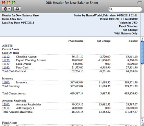The image size is (144, 126).
Task: Click Payroll net change -11,800.00
Action: click(104, 60)
